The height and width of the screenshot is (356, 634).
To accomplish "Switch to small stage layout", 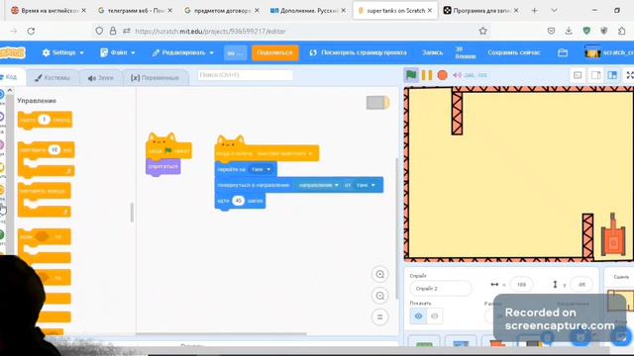I will tap(595, 75).
